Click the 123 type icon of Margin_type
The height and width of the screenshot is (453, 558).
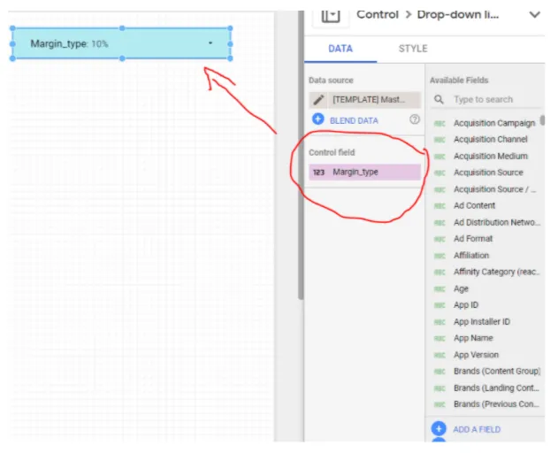(318, 173)
